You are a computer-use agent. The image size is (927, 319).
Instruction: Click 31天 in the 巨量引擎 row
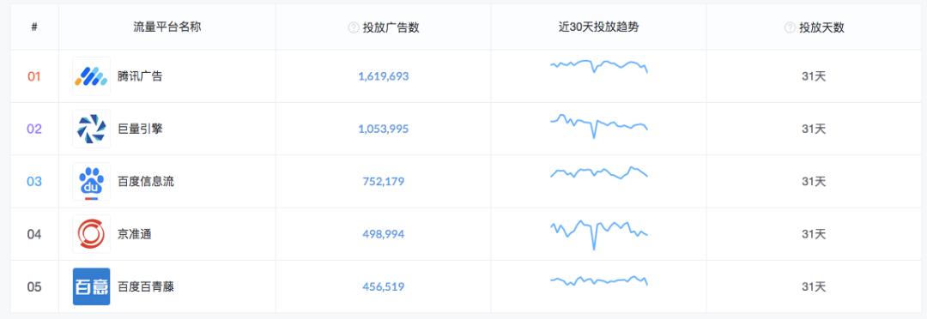[x=814, y=129]
